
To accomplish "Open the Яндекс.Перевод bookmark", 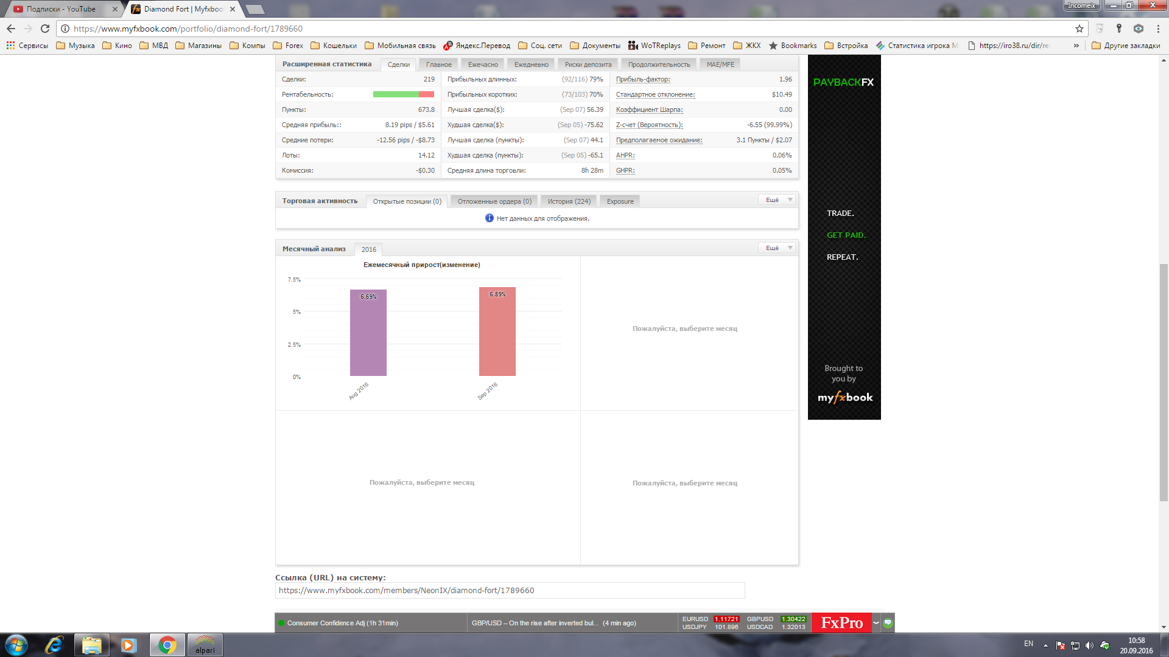I will 477,46.
